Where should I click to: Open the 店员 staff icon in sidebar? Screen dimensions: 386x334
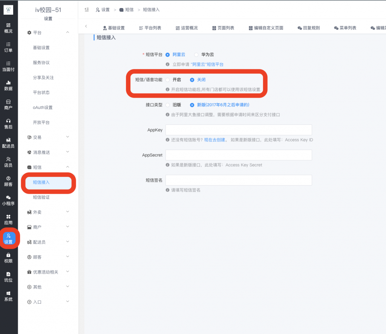point(8,161)
